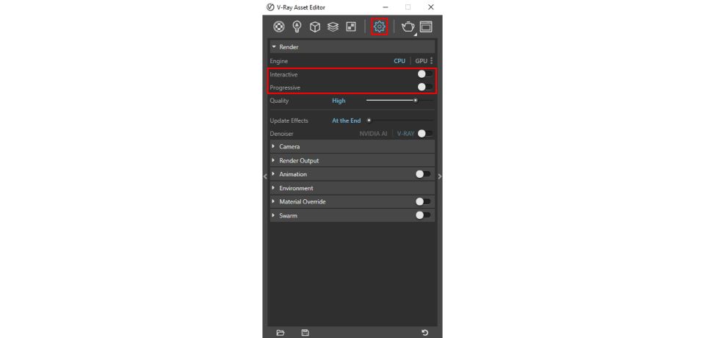Save settings with the floppy disk icon
The image size is (705, 338).
[304, 333]
